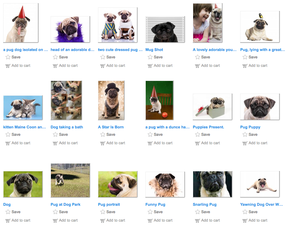The height and width of the screenshot is (229, 289).
Task: Click the cart icon under Dog taking a bath
Action: [55, 143]
